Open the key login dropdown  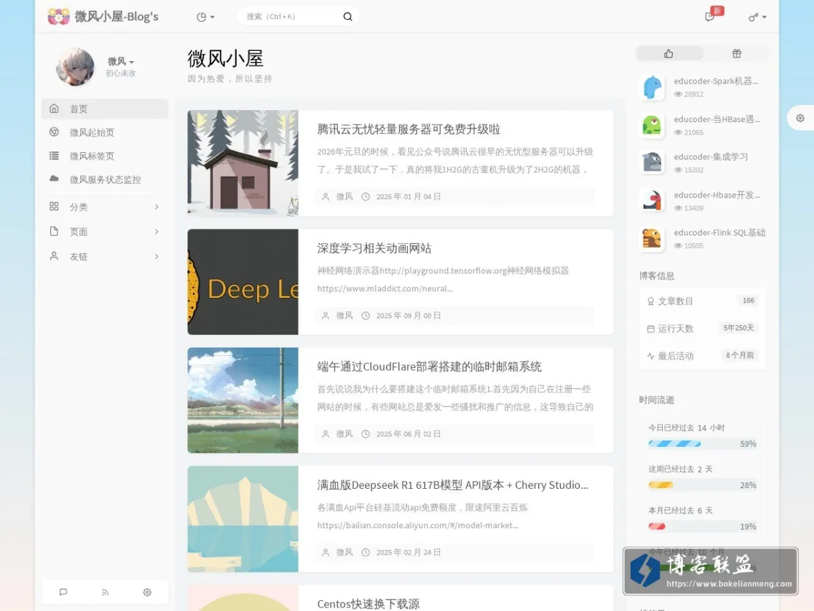(x=758, y=17)
